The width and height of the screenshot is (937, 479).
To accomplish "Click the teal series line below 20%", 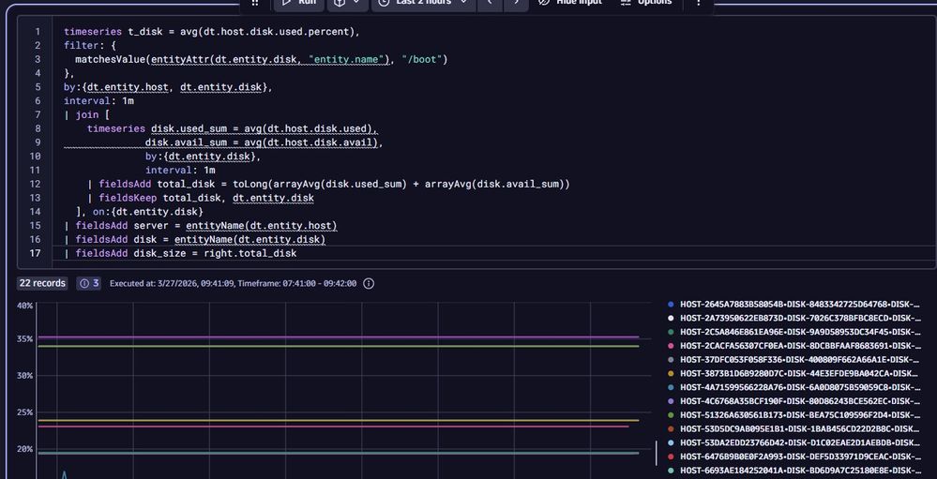I will click(x=339, y=454).
